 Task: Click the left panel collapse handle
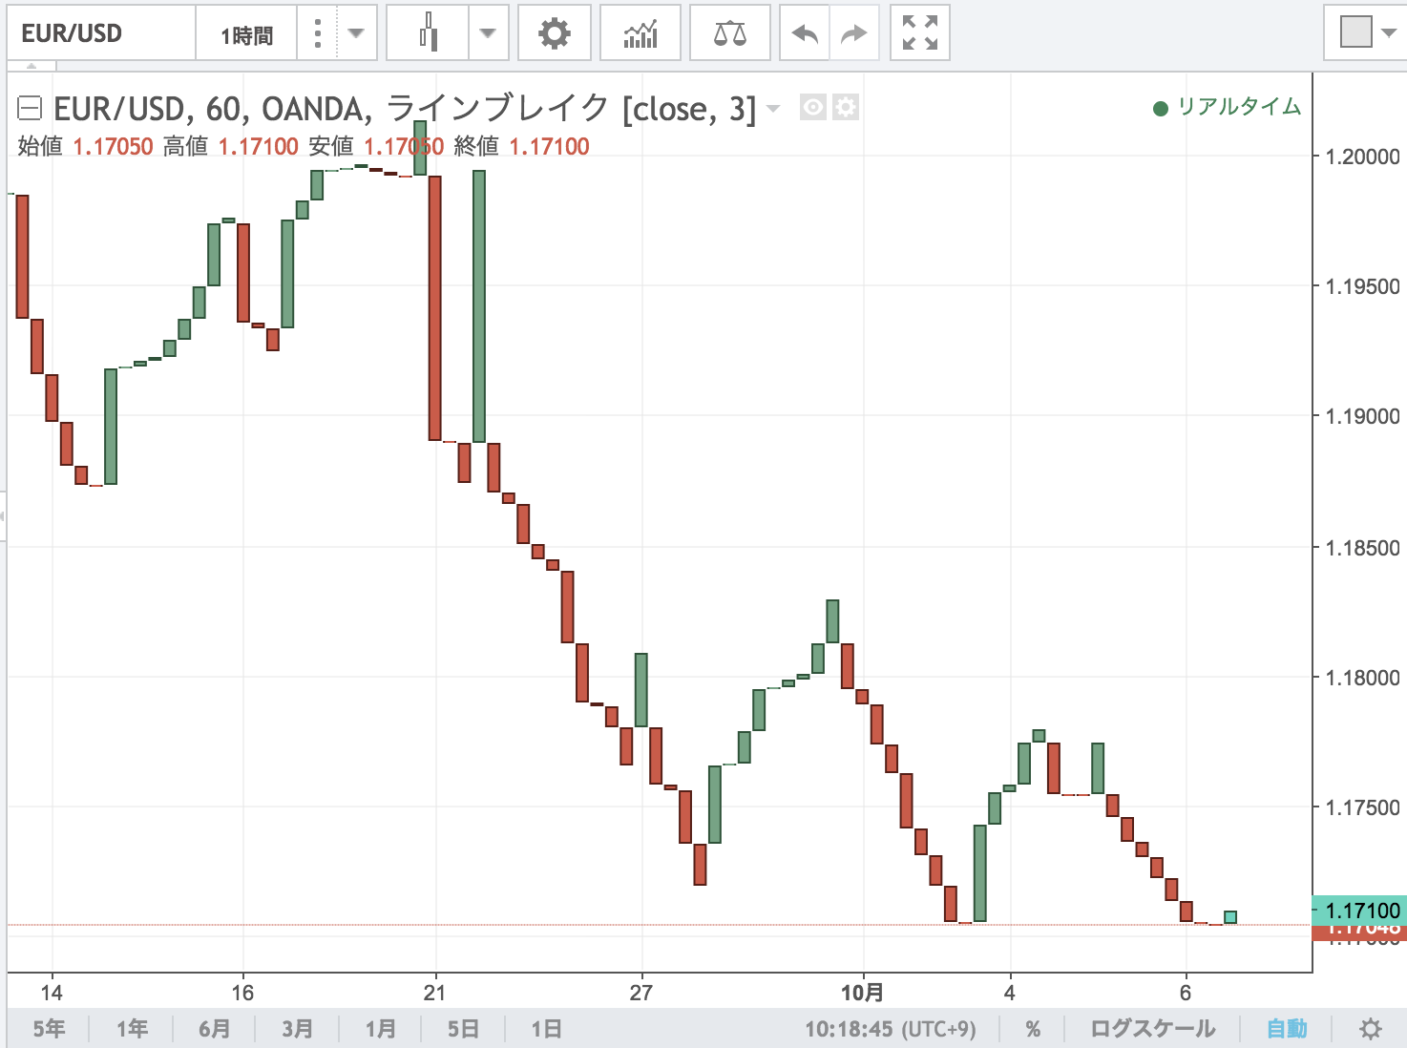coord(3,516)
